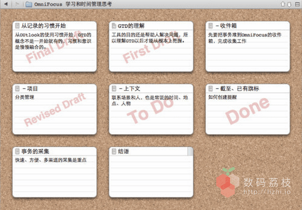Screen dimensions: 302x210
Task: Click the up arrow navigation icon
Action: 283,4
